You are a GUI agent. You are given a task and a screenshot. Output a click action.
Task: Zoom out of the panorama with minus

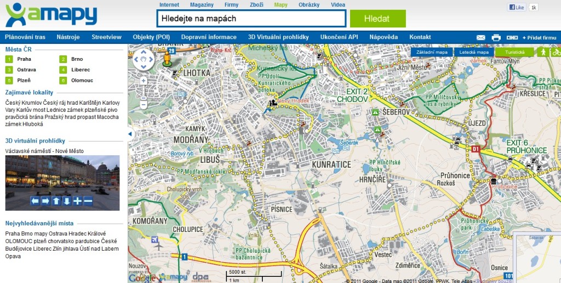[x=88, y=201]
